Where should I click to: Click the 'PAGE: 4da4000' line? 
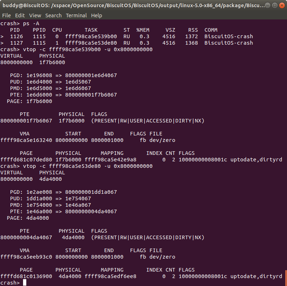(x=28, y=218)
